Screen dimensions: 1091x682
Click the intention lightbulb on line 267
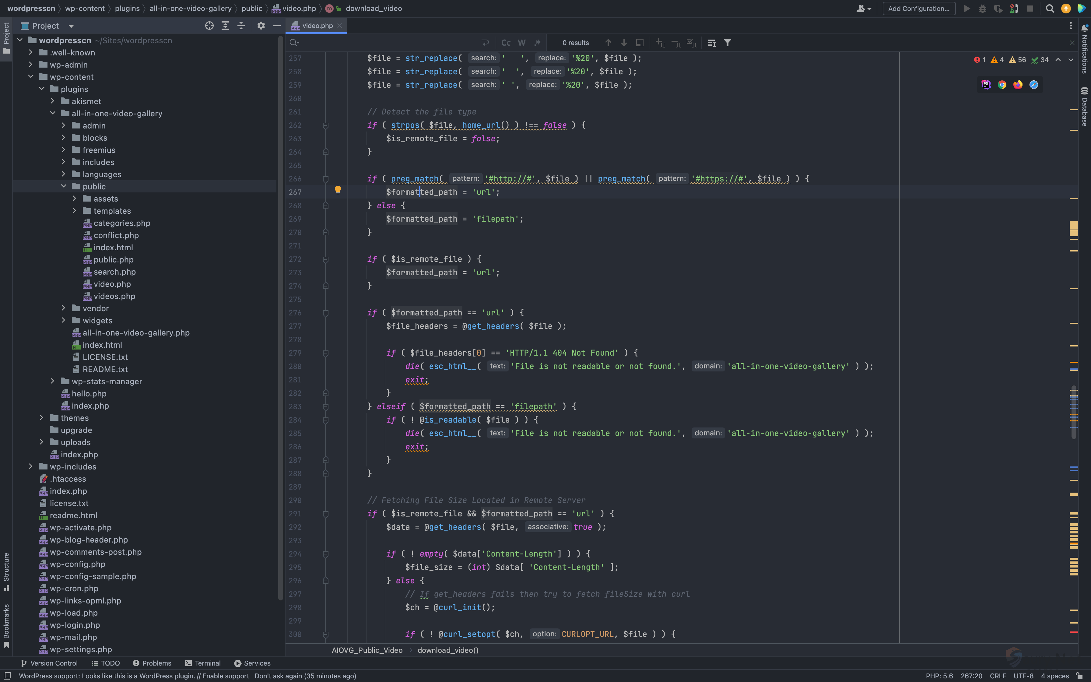[x=338, y=190]
